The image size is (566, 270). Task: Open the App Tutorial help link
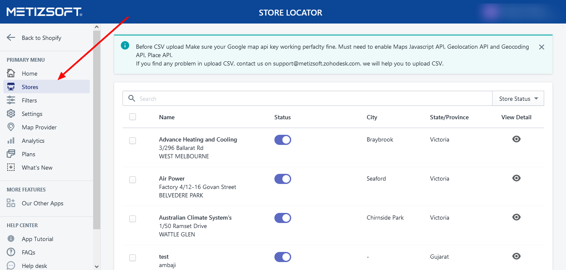pyautogui.click(x=37, y=239)
